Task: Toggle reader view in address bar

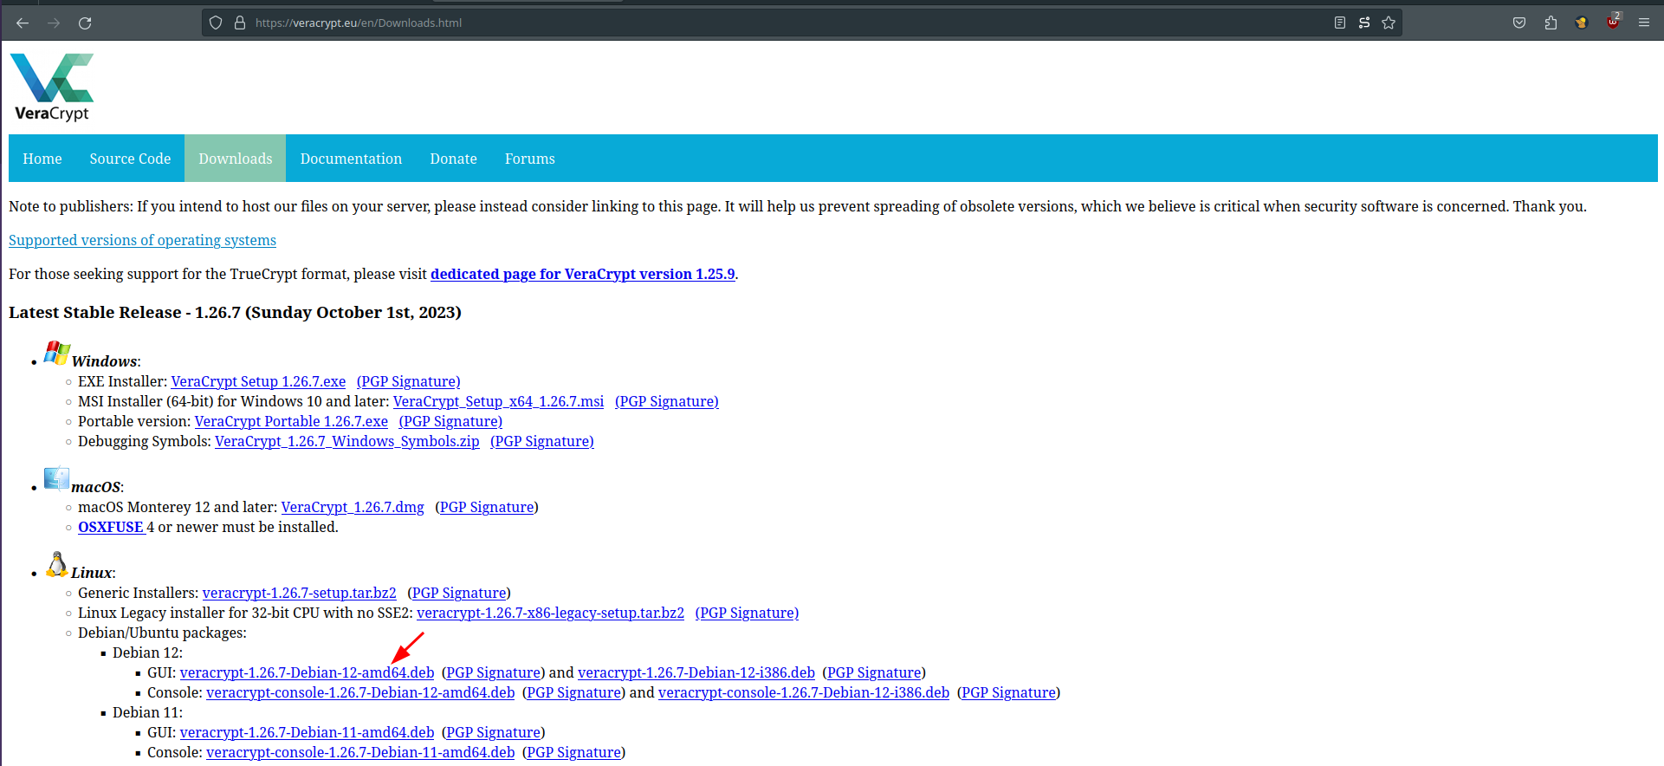Action: 1340,23
